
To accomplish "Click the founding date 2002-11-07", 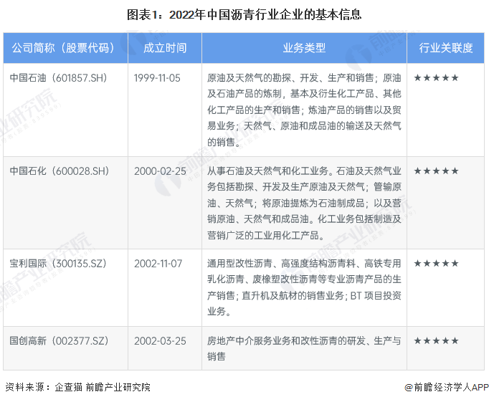I will 158,264.
